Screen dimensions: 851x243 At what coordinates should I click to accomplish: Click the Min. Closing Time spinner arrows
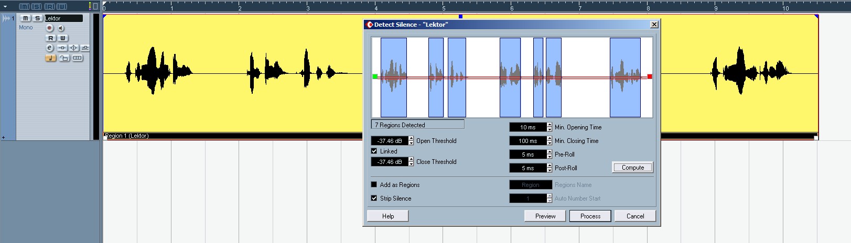point(550,141)
